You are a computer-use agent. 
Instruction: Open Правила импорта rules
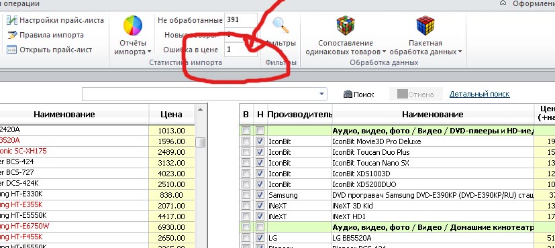[45, 35]
